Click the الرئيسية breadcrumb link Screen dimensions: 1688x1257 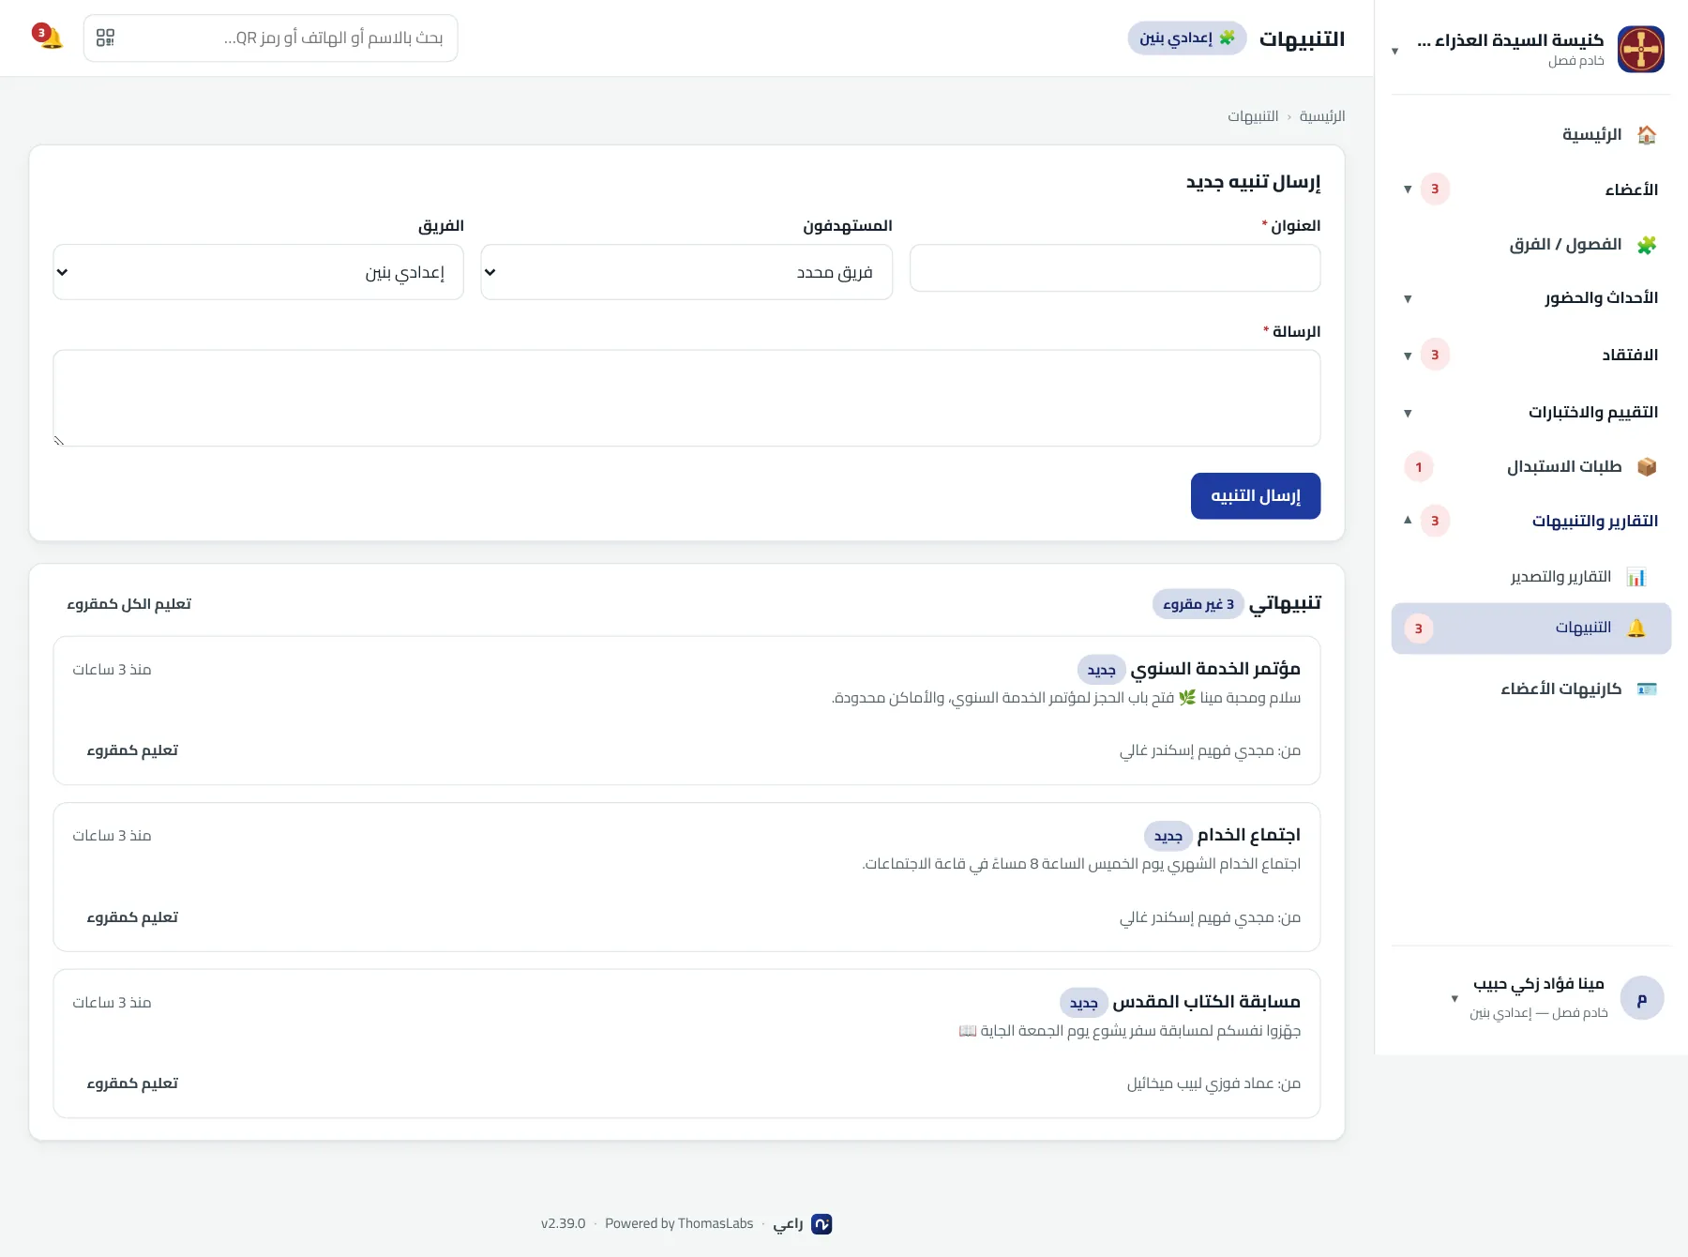(1321, 116)
